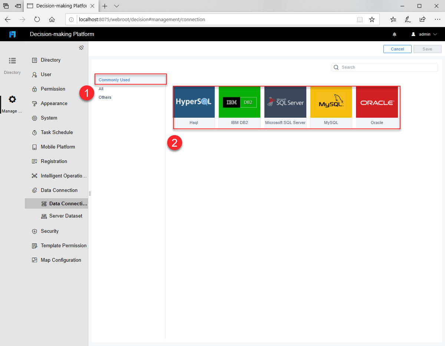Choose the IBM DB2 database tile

pos(240,107)
